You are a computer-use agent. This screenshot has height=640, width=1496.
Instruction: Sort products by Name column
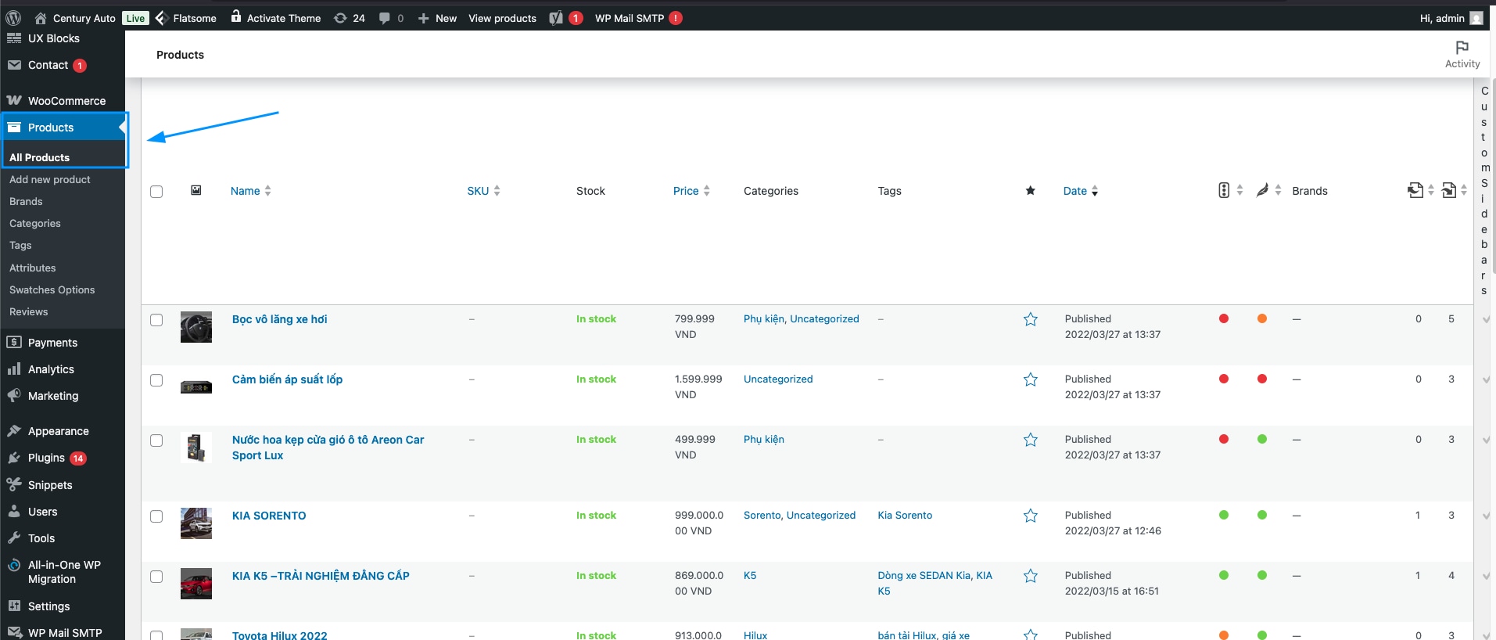coord(251,191)
